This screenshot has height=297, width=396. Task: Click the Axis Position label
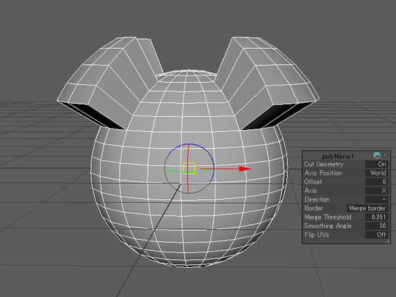(x=323, y=173)
